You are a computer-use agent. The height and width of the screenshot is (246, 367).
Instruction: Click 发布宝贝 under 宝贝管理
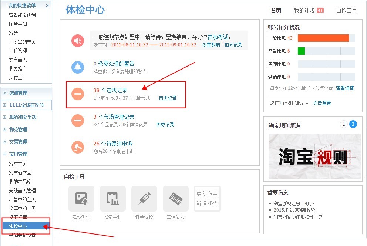tap(18, 164)
